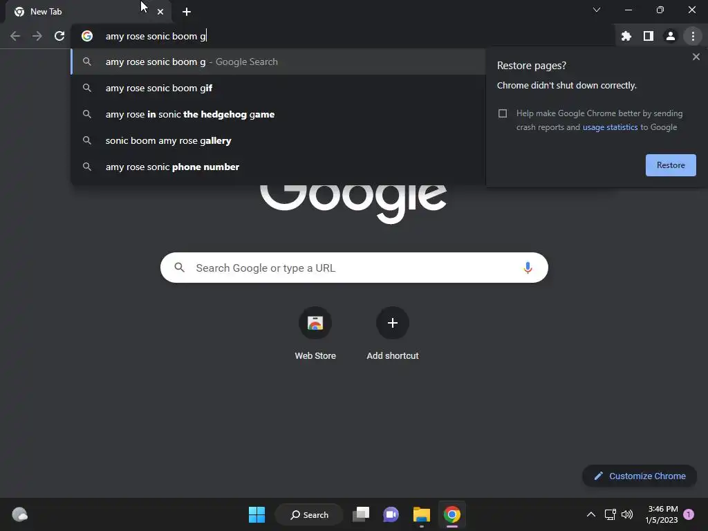Reload the current page
The width and height of the screenshot is (708, 531).
tap(59, 36)
